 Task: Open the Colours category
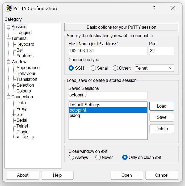tap(23, 91)
